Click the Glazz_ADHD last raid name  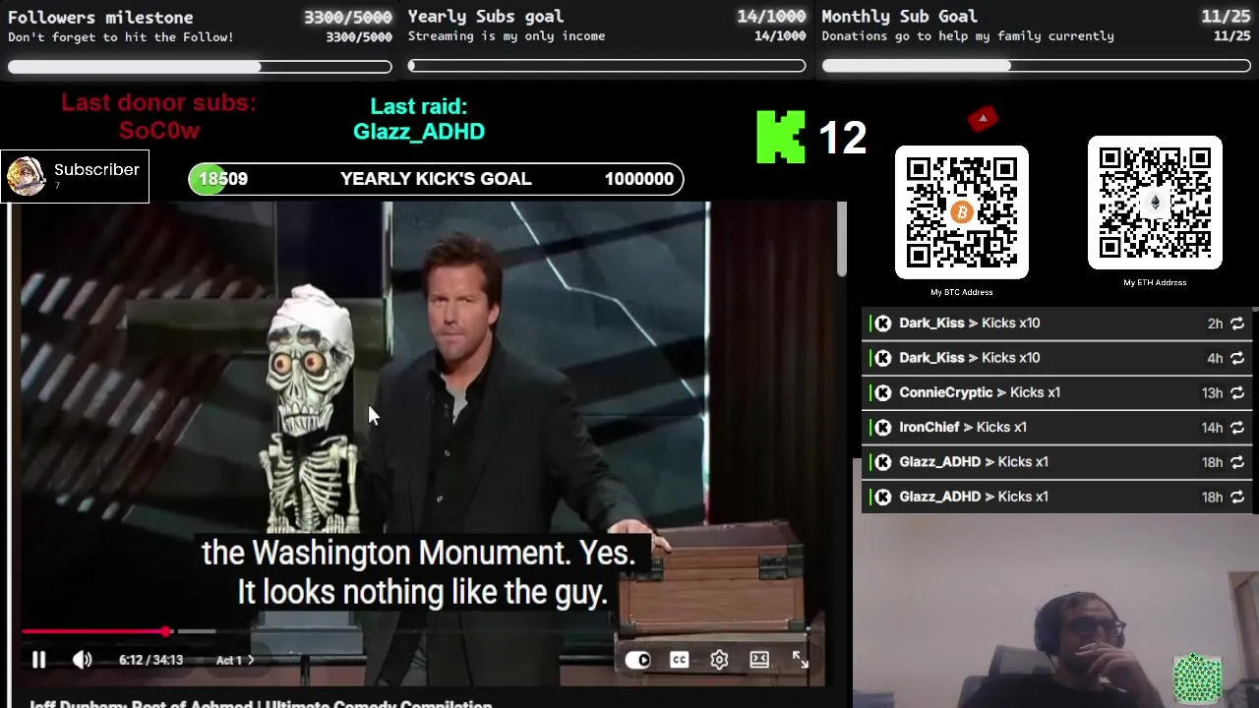click(419, 131)
